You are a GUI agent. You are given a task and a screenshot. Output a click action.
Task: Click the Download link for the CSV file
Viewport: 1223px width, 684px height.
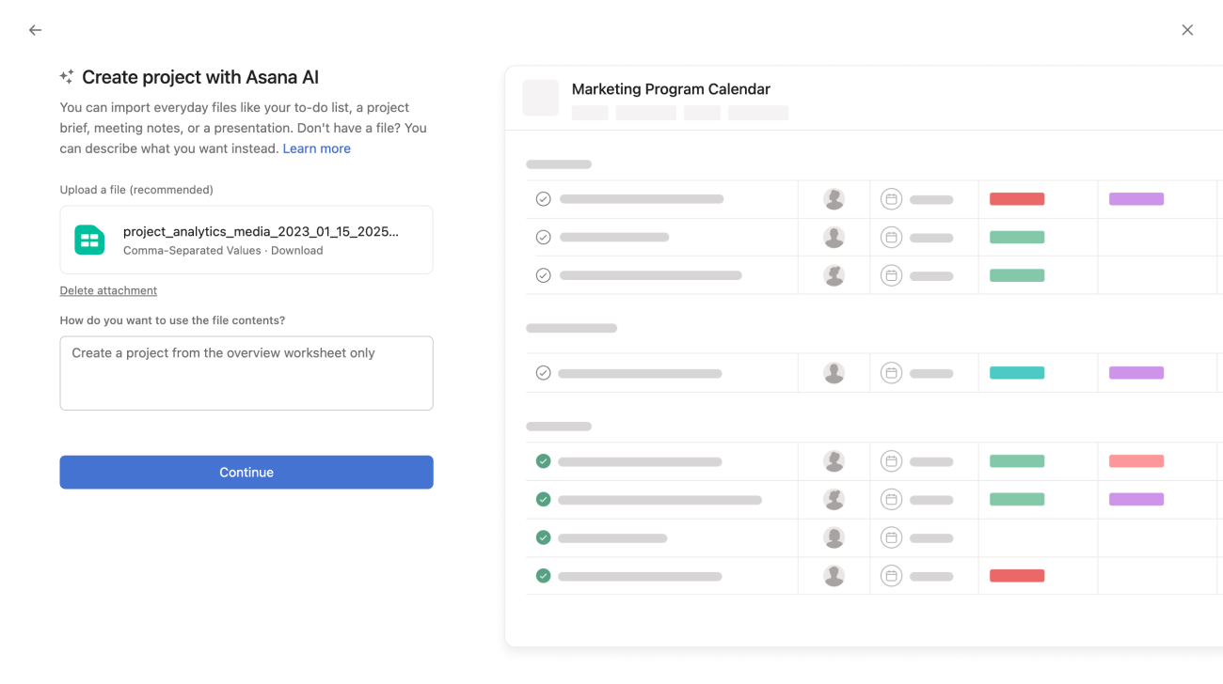[x=296, y=251]
